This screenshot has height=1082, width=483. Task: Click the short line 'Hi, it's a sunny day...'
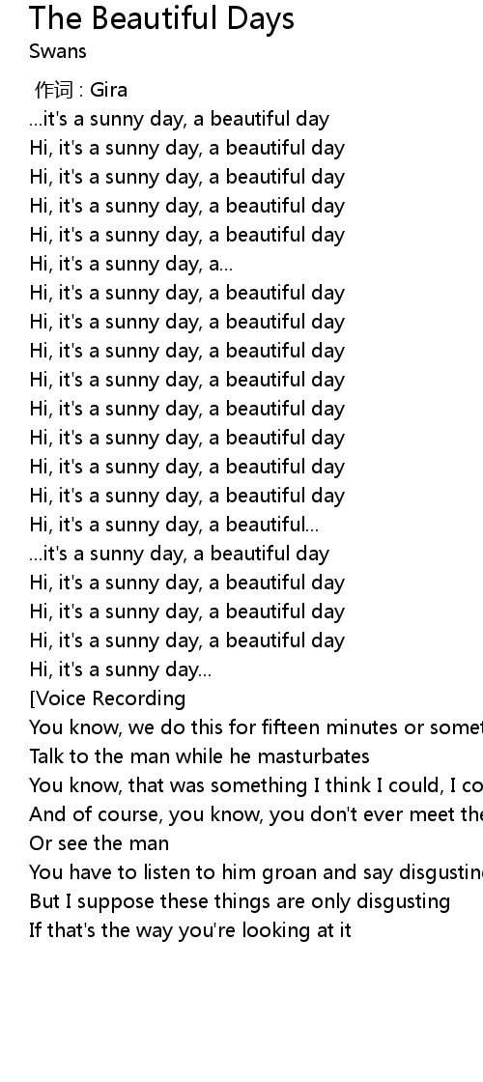click(121, 670)
